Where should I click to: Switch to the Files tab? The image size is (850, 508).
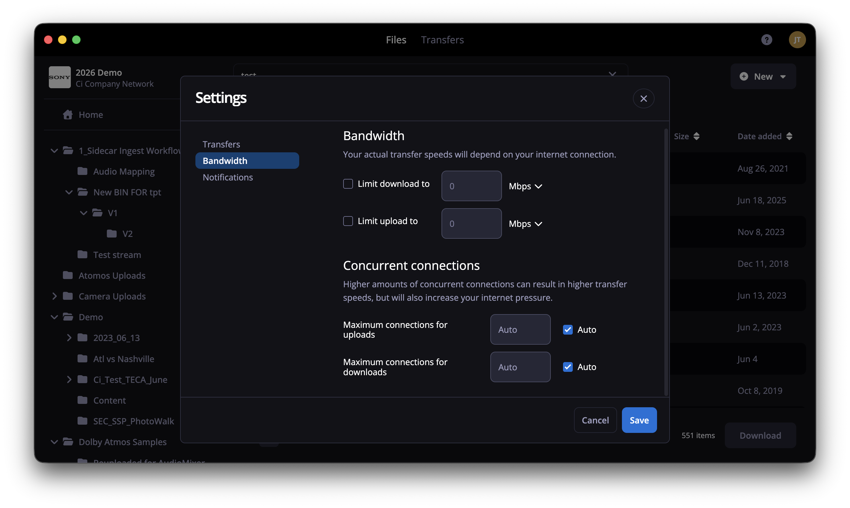pyautogui.click(x=396, y=40)
